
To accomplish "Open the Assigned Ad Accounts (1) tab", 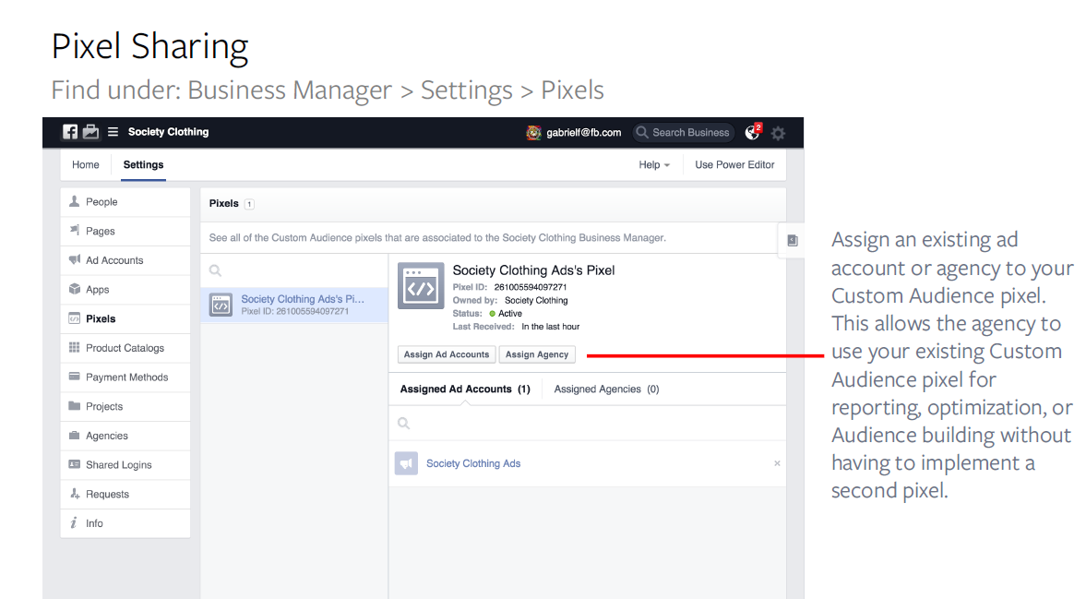I will (465, 389).
